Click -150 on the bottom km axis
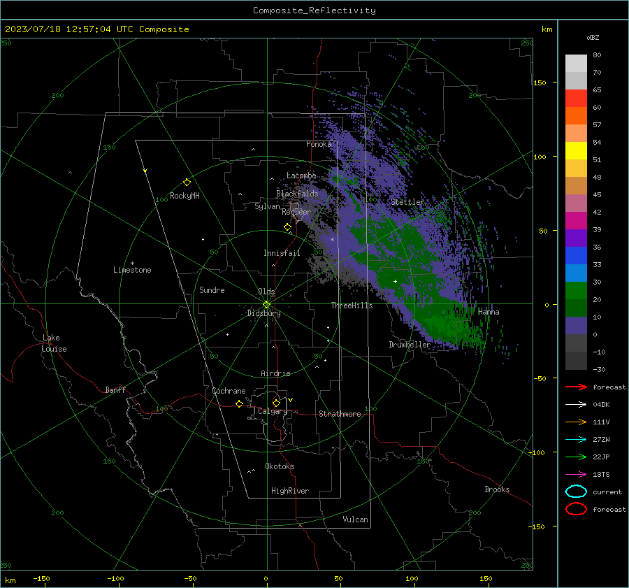 coord(41,578)
